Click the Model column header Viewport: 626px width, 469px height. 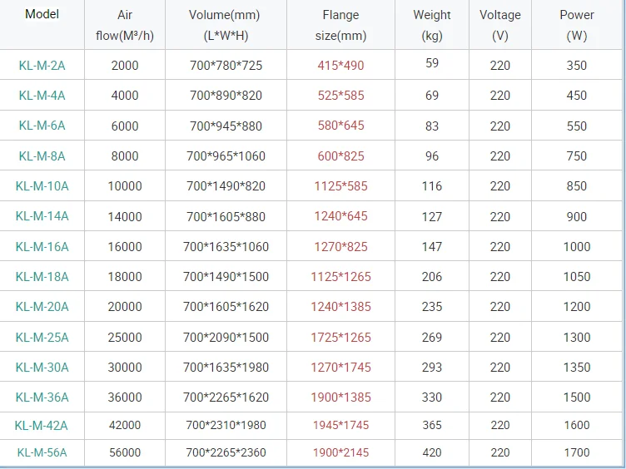click(x=42, y=15)
